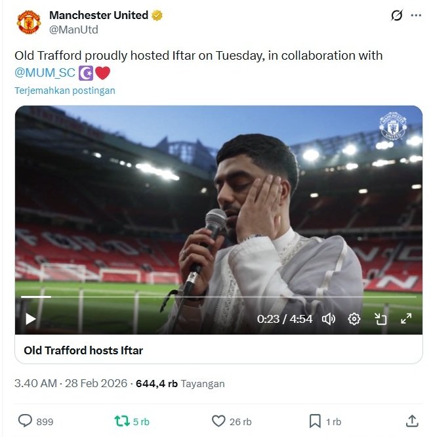Open the share post menu
Screen dimensions: 431x437
tap(412, 421)
